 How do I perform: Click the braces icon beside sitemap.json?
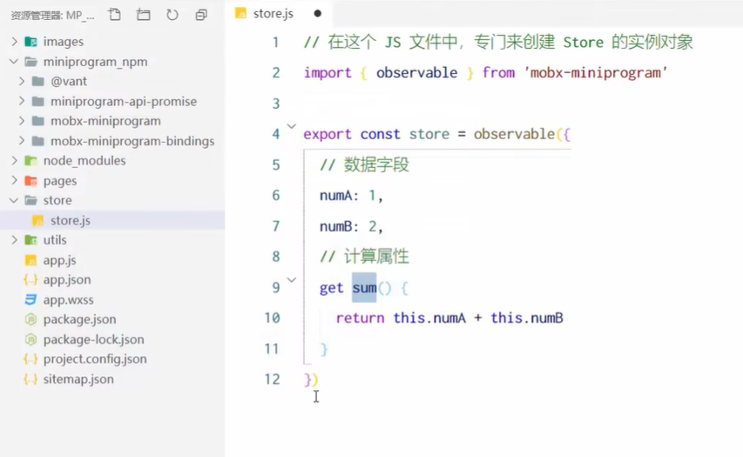[x=30, y=380]
